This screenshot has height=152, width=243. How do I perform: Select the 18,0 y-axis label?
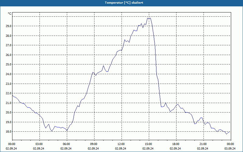(x=9, y=132)
